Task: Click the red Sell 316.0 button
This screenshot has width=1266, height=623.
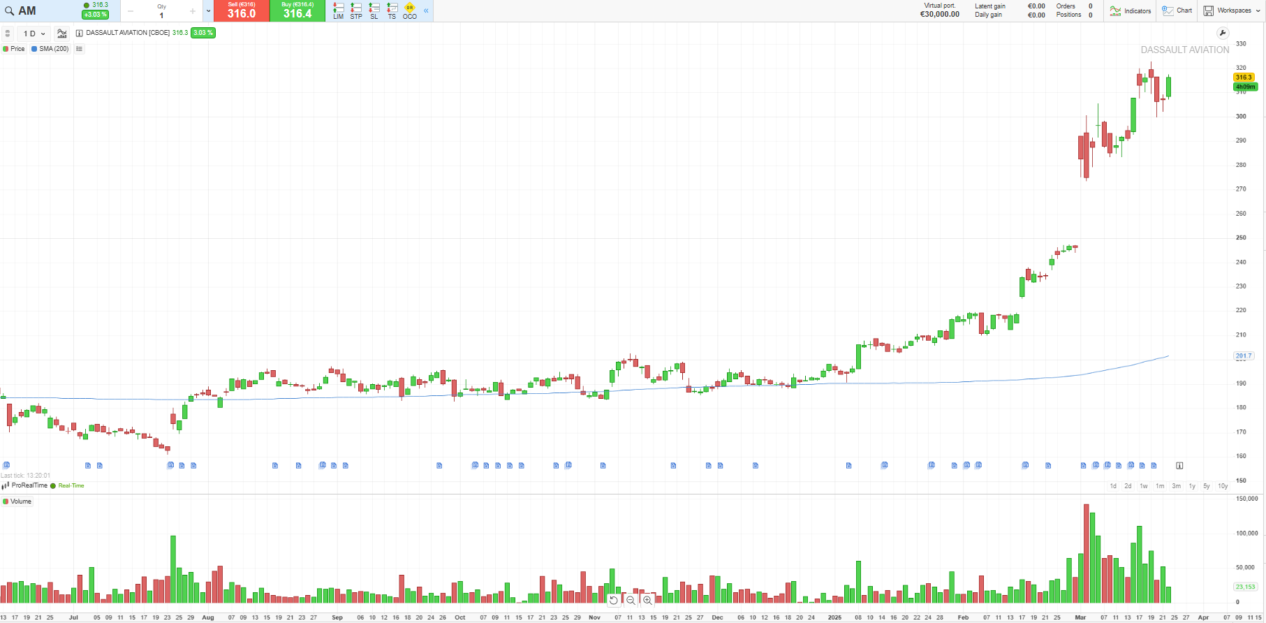Action: (x=241, y=11)
